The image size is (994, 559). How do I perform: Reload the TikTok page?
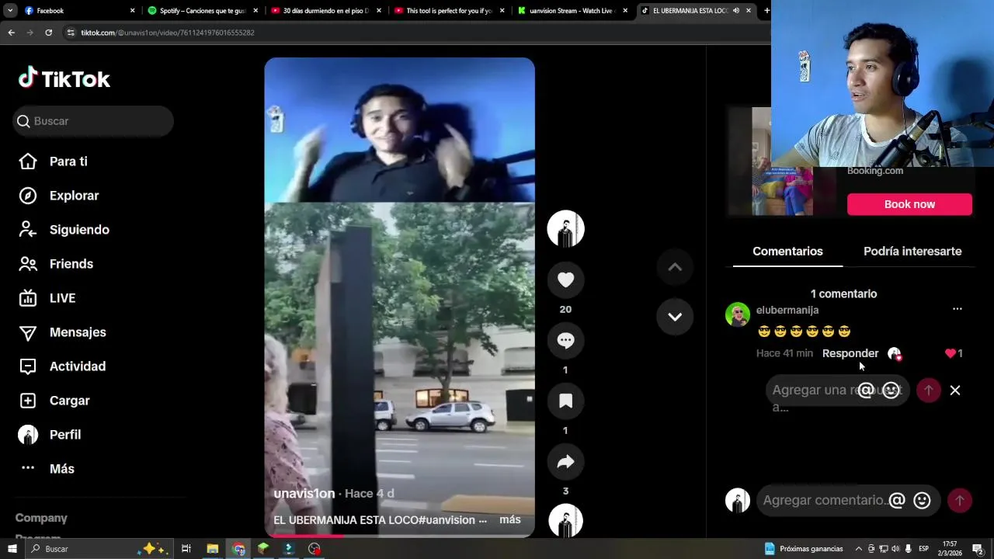click(48, 33)
